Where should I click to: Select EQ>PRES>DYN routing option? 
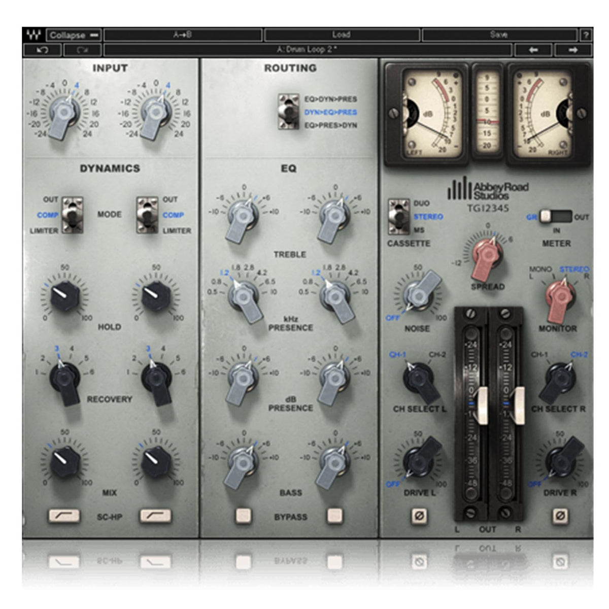[330, 125]
